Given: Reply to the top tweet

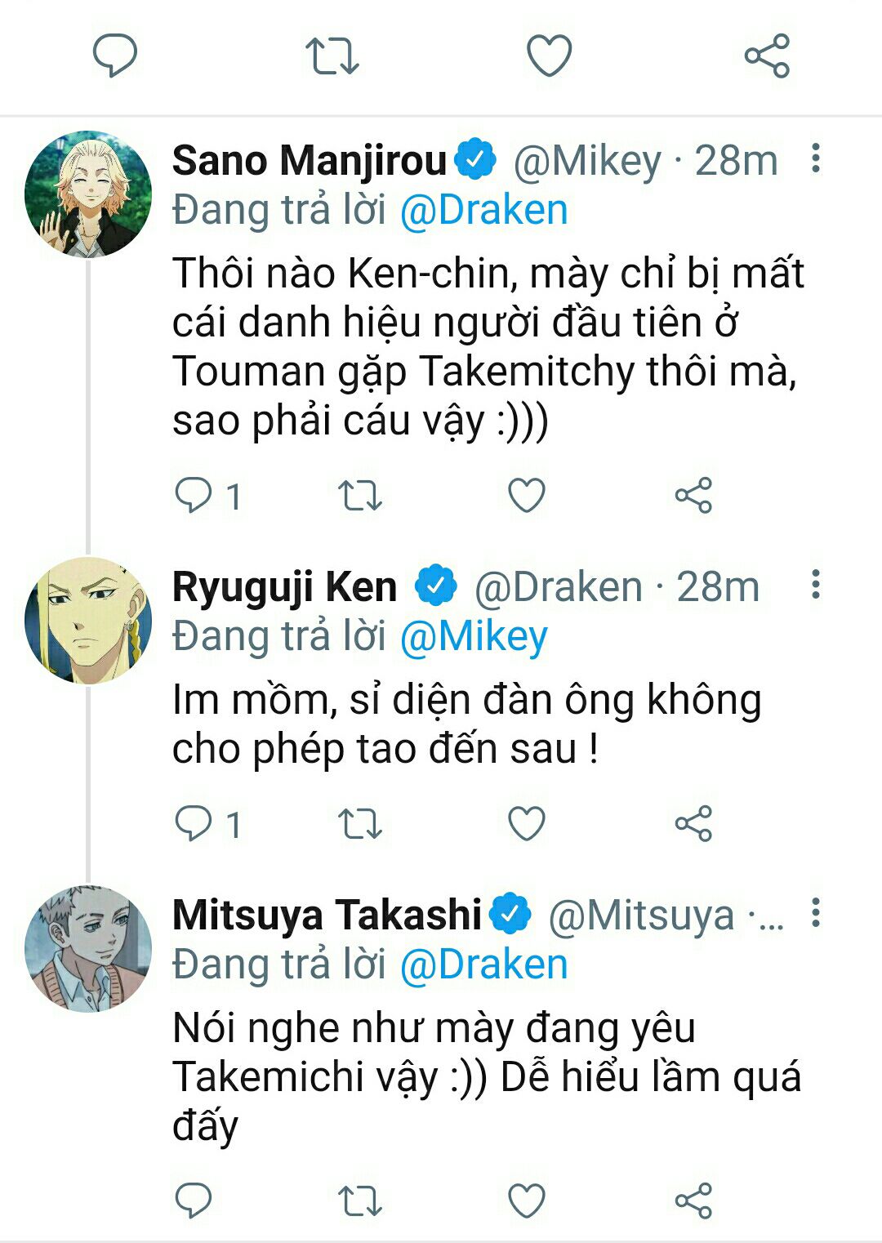Looking at the screenshot, I should tap(114, 56).
